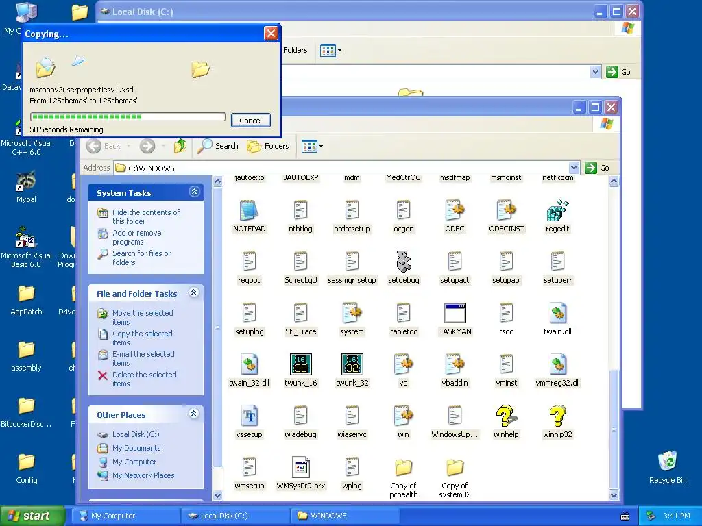Open the AppPatch desktop folder

point(26,293)
